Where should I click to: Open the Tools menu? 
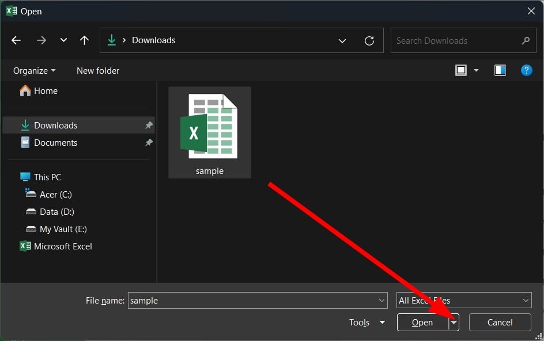click(x=367, y=323)
